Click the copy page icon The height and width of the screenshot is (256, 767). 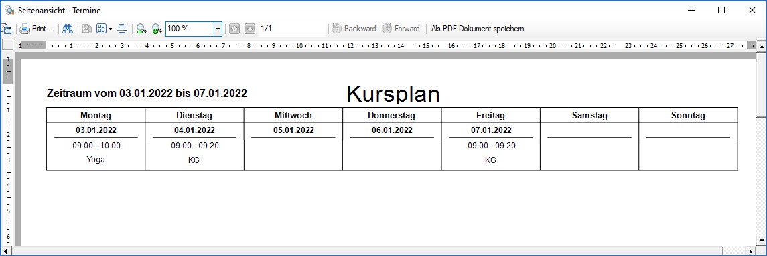pos(87,29)
